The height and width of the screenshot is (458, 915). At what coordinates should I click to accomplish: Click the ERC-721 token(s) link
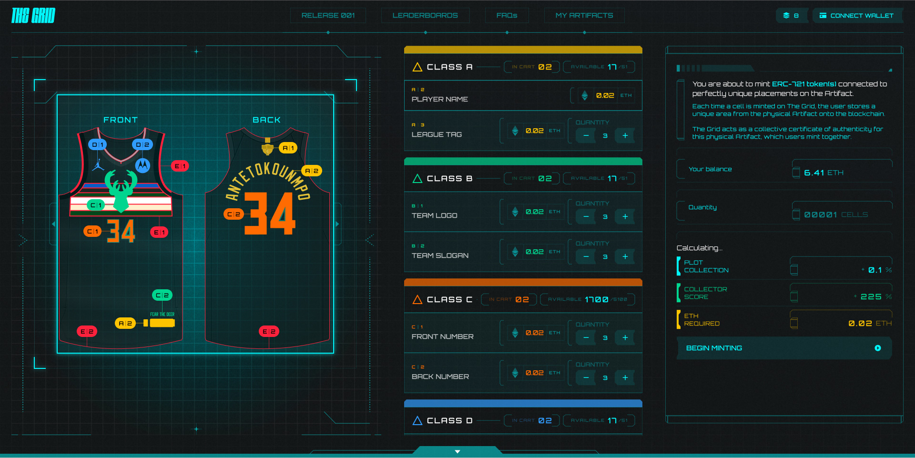[804, 84]
